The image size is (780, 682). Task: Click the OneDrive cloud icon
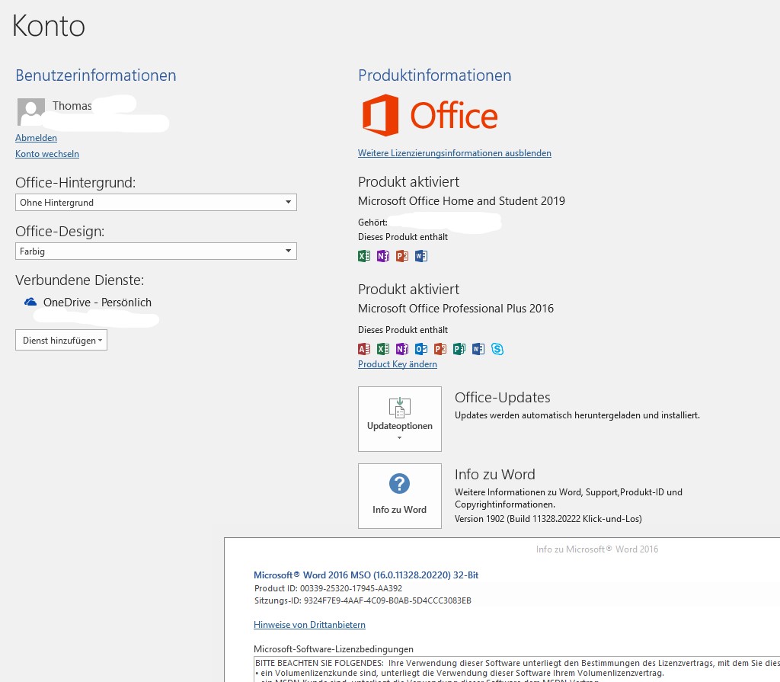pyautogui.click(x=30, y=303)
